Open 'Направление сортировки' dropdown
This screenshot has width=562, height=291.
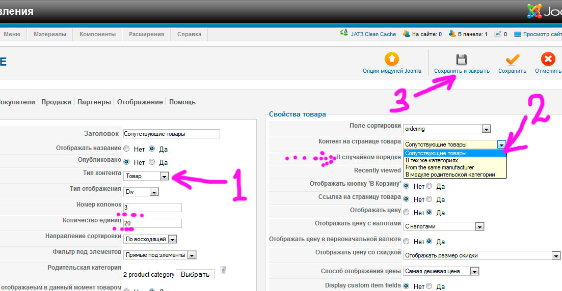coord(150,239)
